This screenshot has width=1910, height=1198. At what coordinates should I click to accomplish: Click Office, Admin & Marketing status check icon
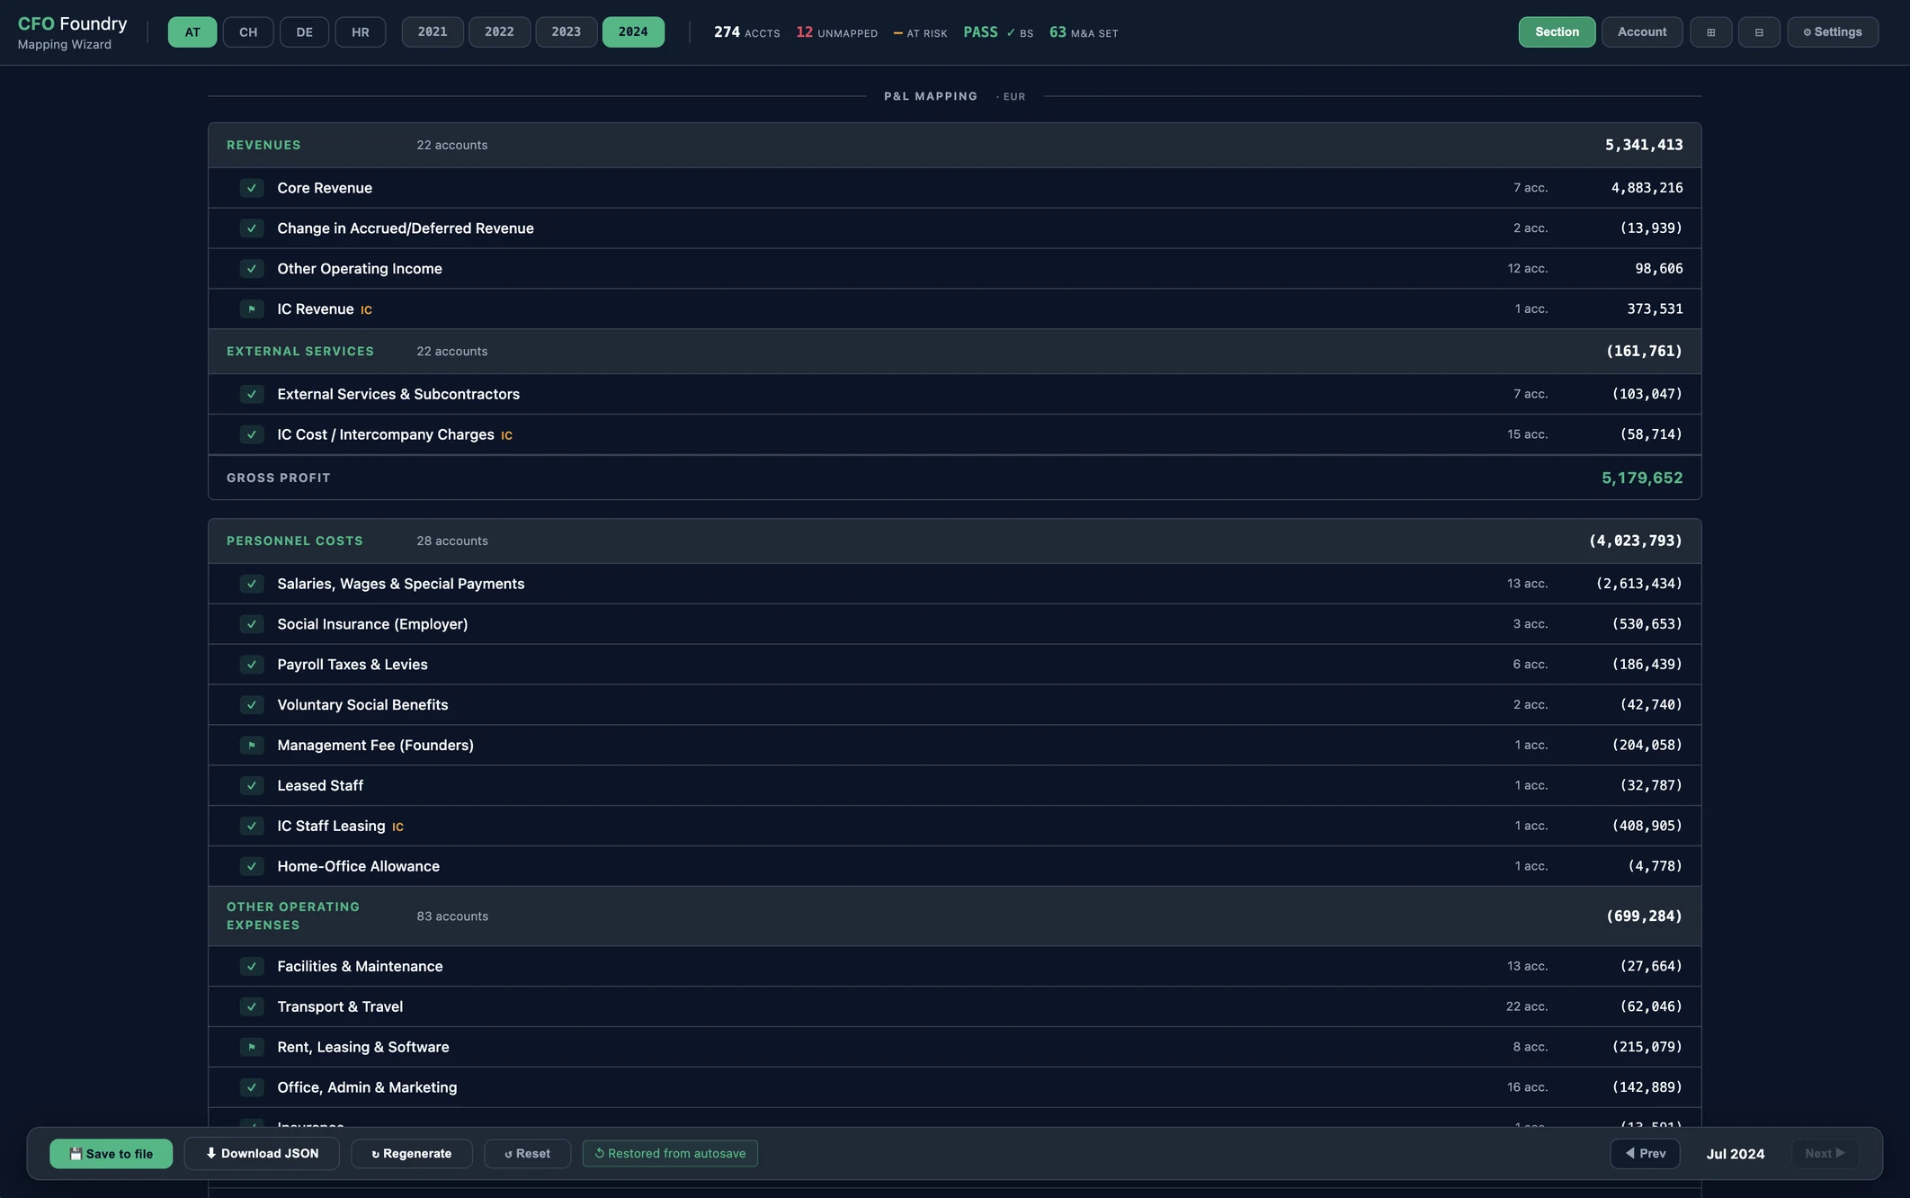[252, 1087]
